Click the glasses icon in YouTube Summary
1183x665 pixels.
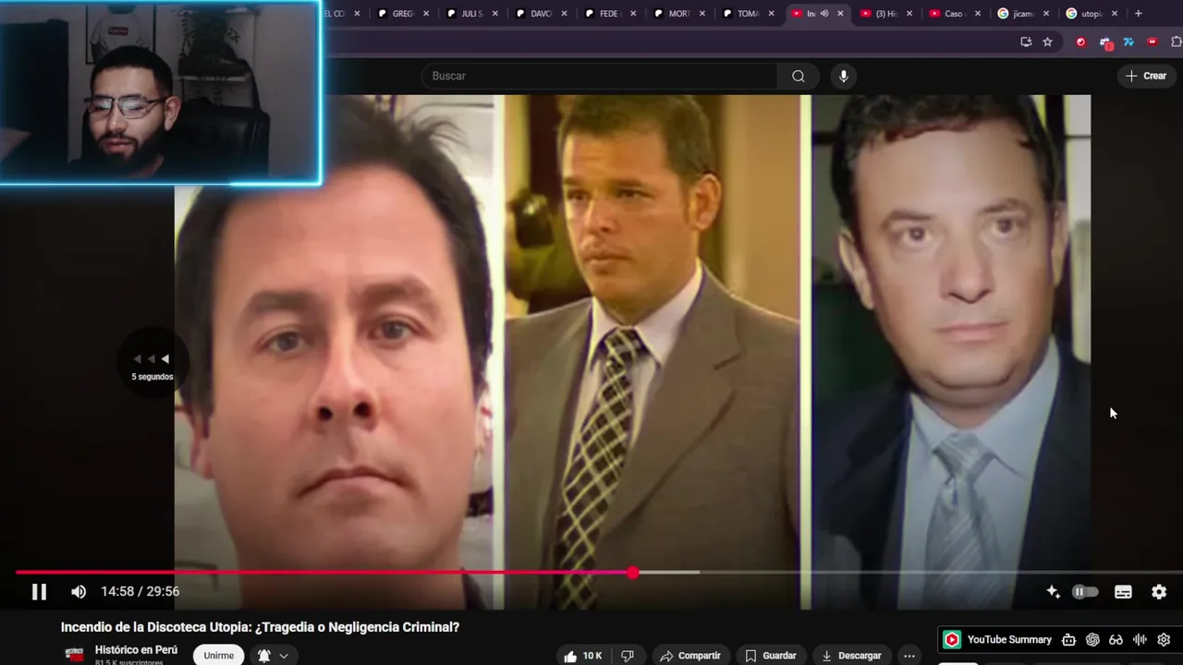point(1116,639)
